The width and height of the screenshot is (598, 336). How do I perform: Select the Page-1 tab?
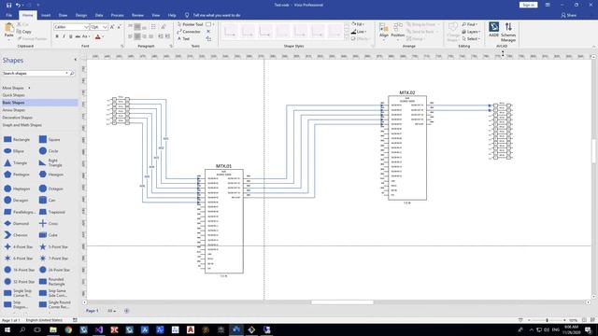point(92,311)
